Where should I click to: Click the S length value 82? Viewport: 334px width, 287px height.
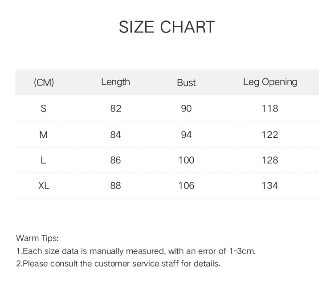[116, 109]
